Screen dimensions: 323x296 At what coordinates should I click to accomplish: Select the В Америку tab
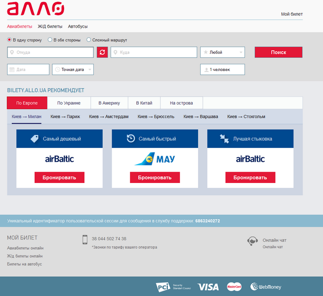click(x=109, y=103)
